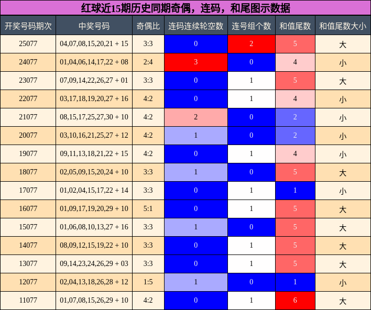Click numbers 08,09,12,15,19,22 + 10
The image size is (371, 310).
pyautogui.click(x=94, y=246)
